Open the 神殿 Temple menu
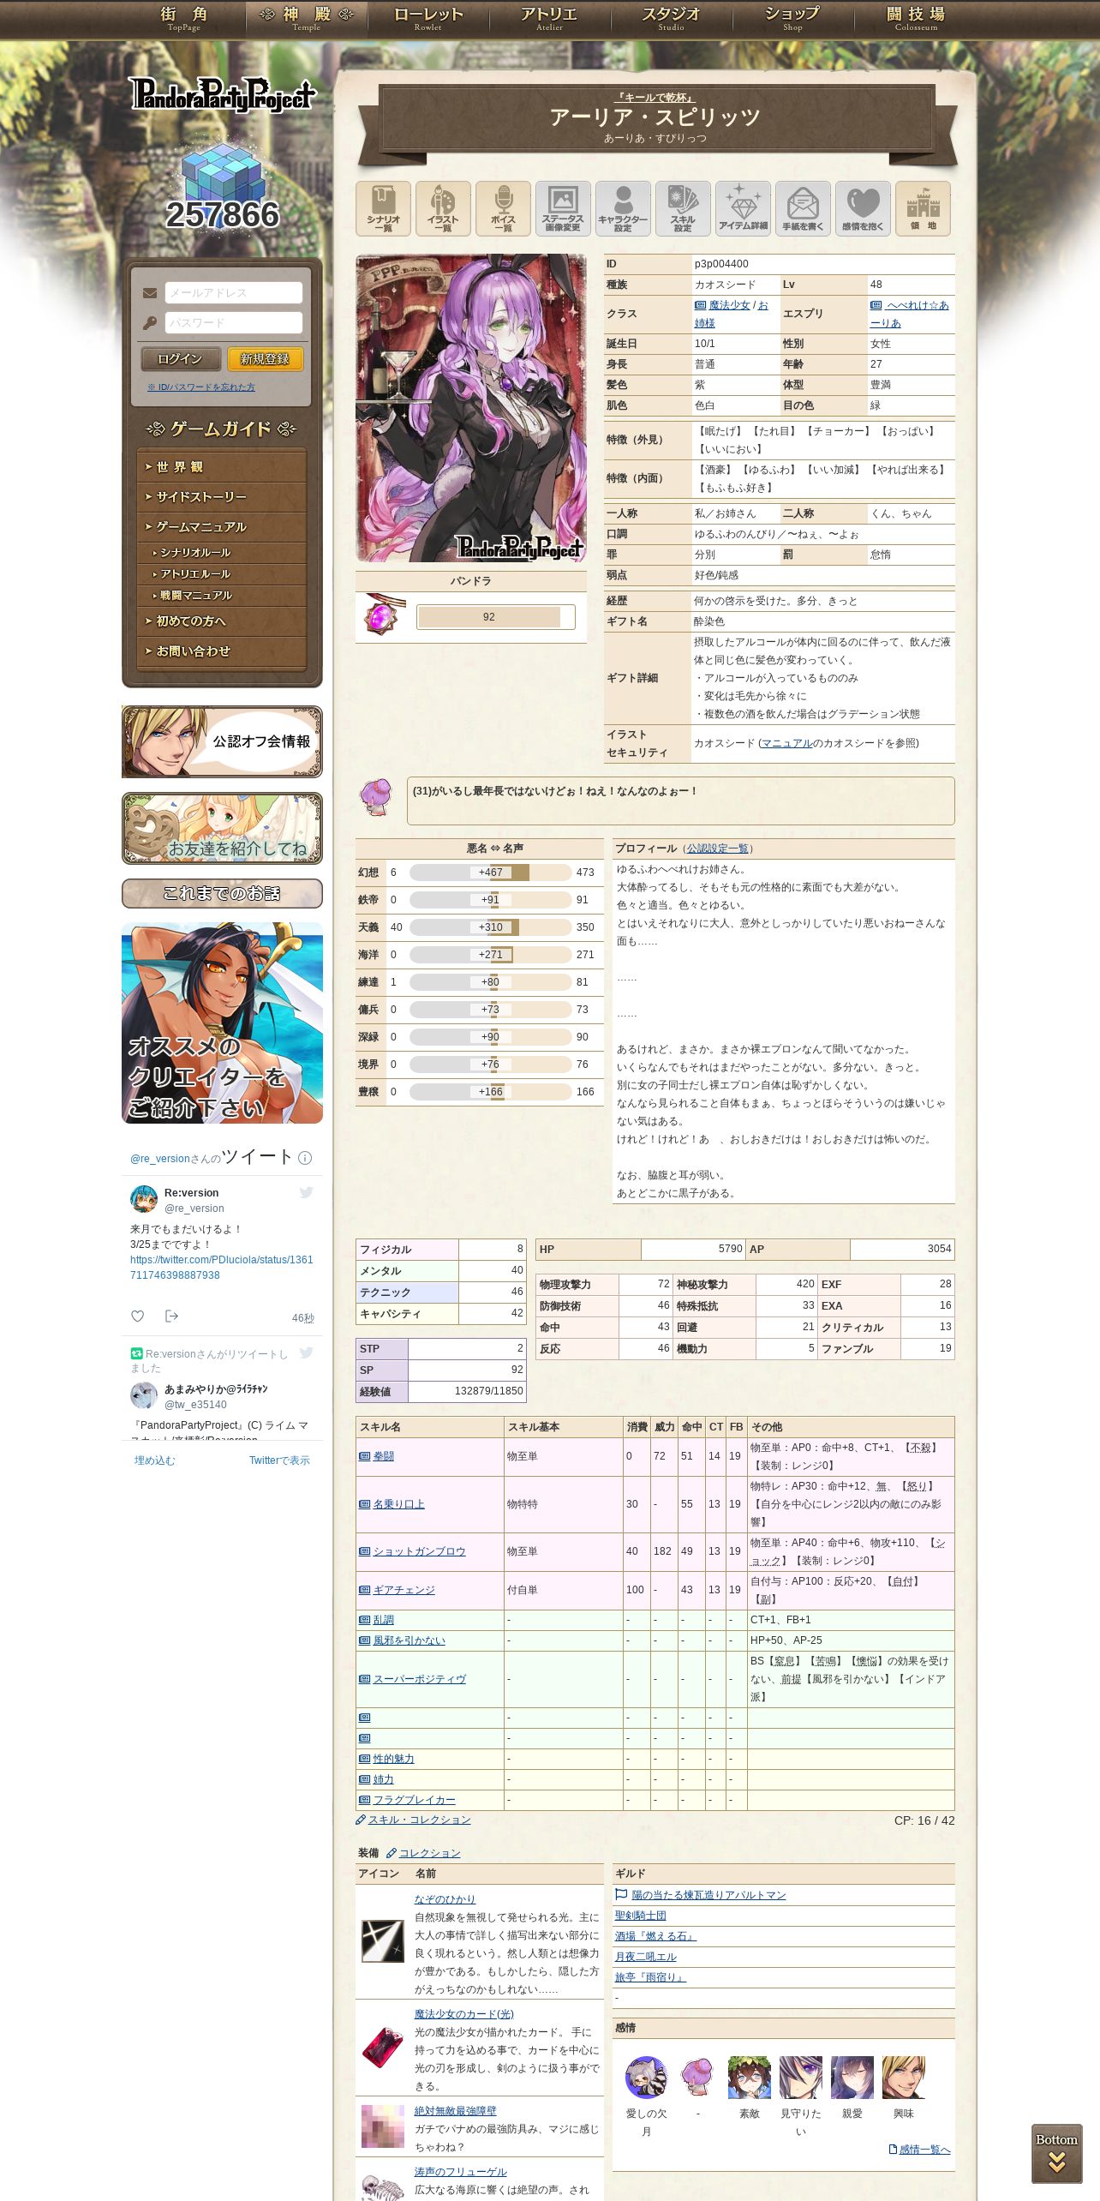Image resolution: width=1100 pixels, height=2201 pixels. pos(307,19)
